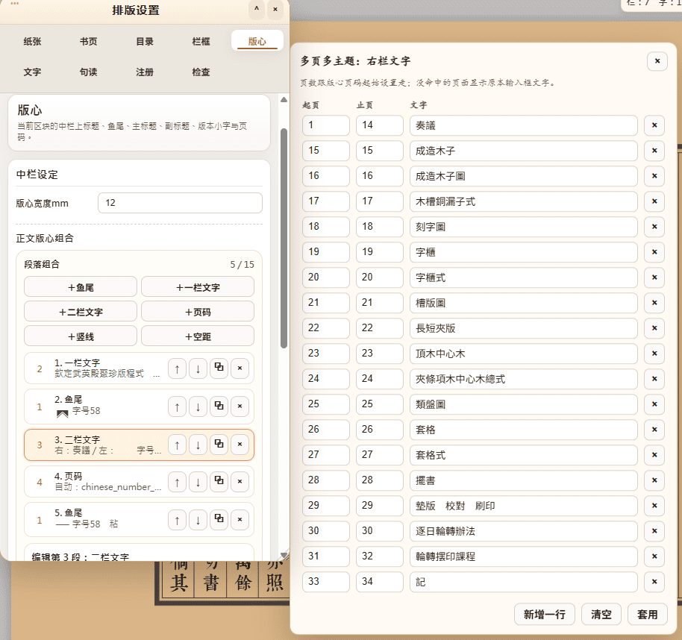Collapse the 排版设置 panel with caret
Screen dimensions: 682x640
pyautogui.click(x=257, y=9)
